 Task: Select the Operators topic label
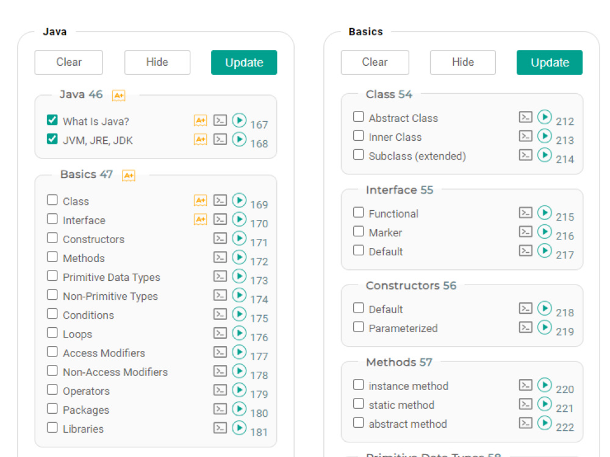tap(87, 391)
